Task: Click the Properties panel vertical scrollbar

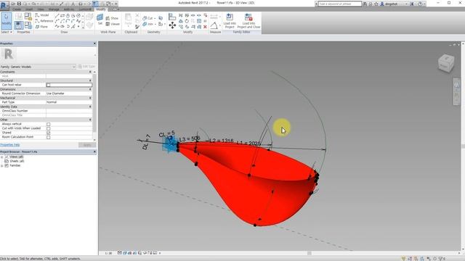Action: point(94,104)
